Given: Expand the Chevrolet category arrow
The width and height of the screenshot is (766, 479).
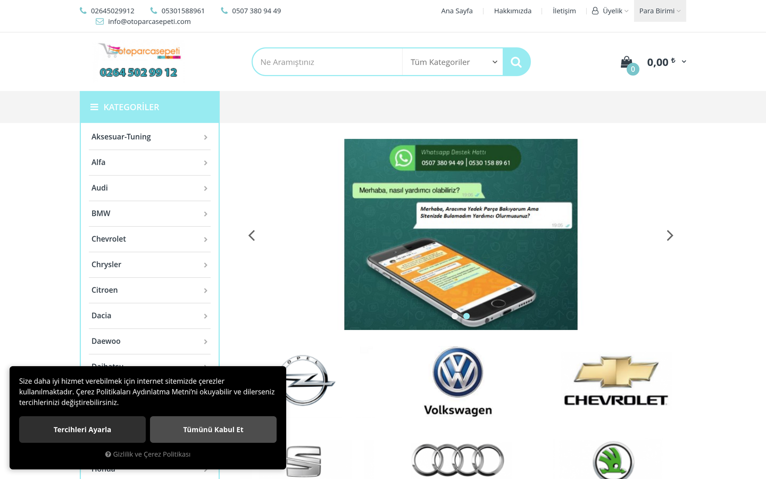Looking at the screenshot, I should [x=205, y=240].
